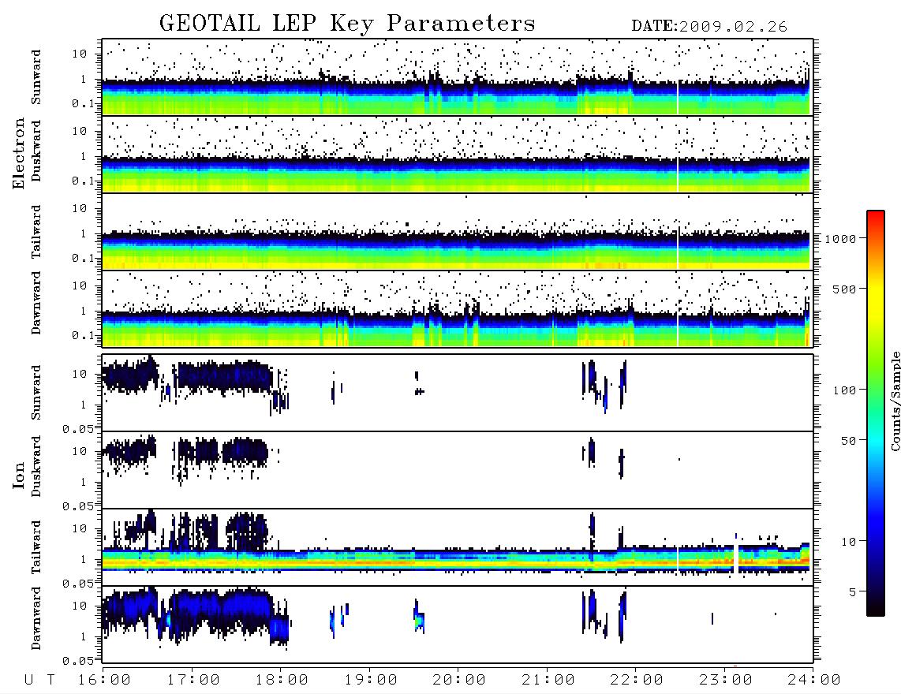
Task: Click the Ion Tailward panel label
Action: [x=36, y=547]
